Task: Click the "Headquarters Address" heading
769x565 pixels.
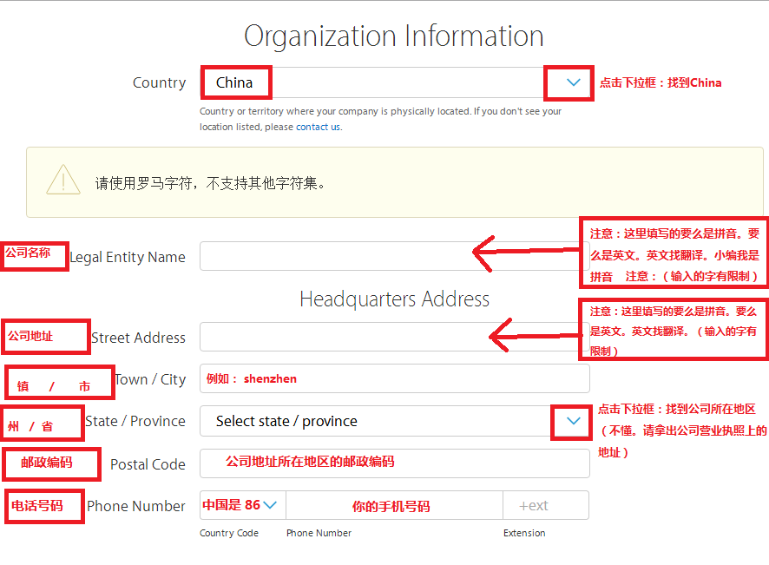Action: 394,299
